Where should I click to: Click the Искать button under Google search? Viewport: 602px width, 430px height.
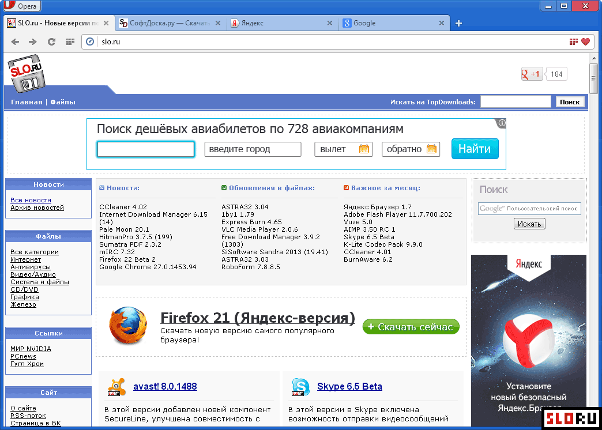pos(529,224)
